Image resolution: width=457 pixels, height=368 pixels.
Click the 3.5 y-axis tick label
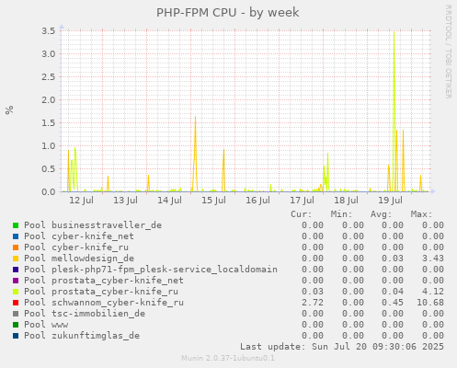coord(49,30)
